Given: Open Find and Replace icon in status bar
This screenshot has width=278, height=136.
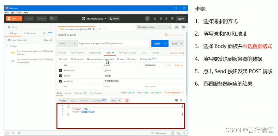Looking at the screenshot, I should coord(13,133).
